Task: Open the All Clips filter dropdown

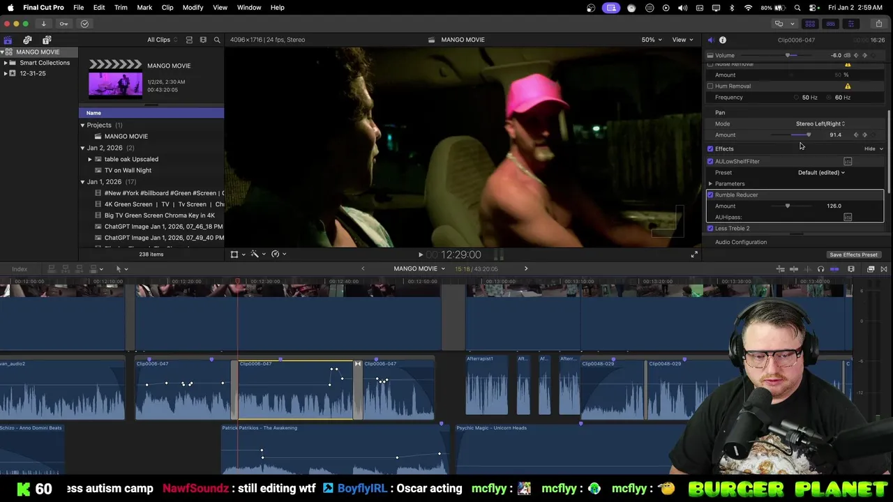Action: coord(162,40)
